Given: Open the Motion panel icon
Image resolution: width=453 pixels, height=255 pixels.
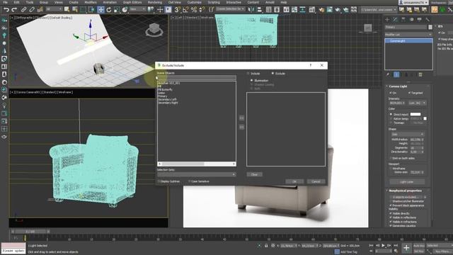Looking at the screenshot, I should pyautogui.click(x=411, y=19).
